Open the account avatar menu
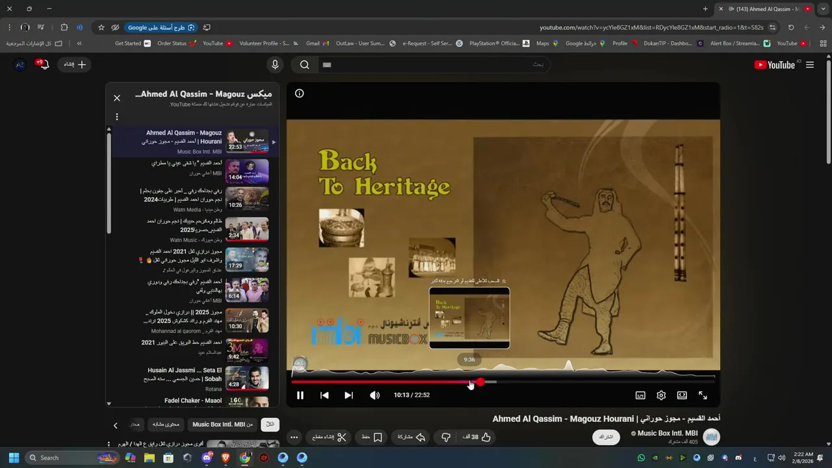The image size is (832, 468). coord(19,64)
